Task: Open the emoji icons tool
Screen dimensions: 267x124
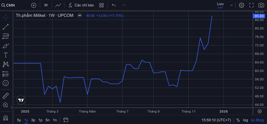Action: (x=5, y=83)
